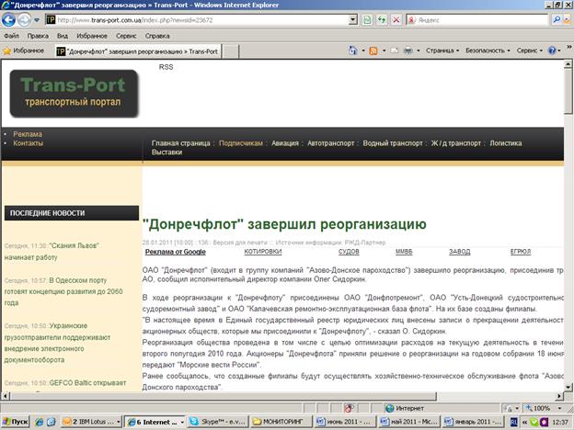Open the Сервис command bar dropdown
Screen dimensions: 574x430
[x=529, y=51]
